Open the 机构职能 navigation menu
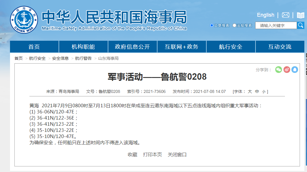 tap(83, 47)
